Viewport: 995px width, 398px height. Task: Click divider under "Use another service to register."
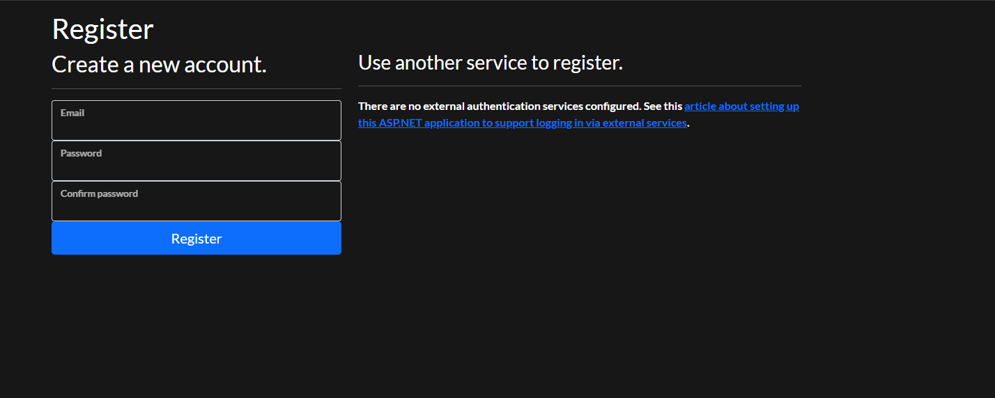(x=579, y=86)
